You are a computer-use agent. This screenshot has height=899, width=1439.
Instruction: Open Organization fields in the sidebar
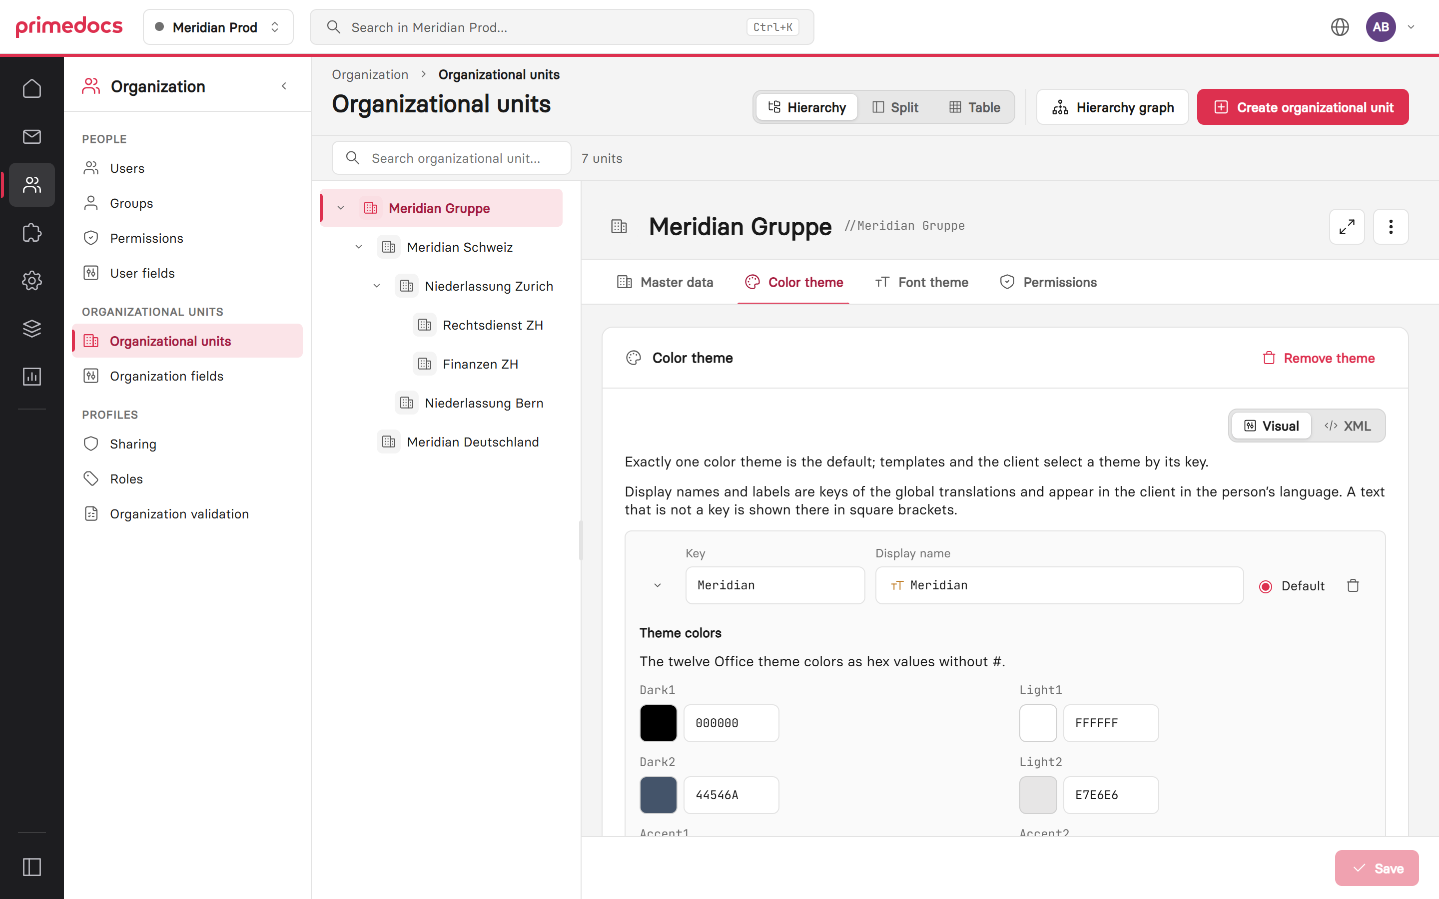187,376
